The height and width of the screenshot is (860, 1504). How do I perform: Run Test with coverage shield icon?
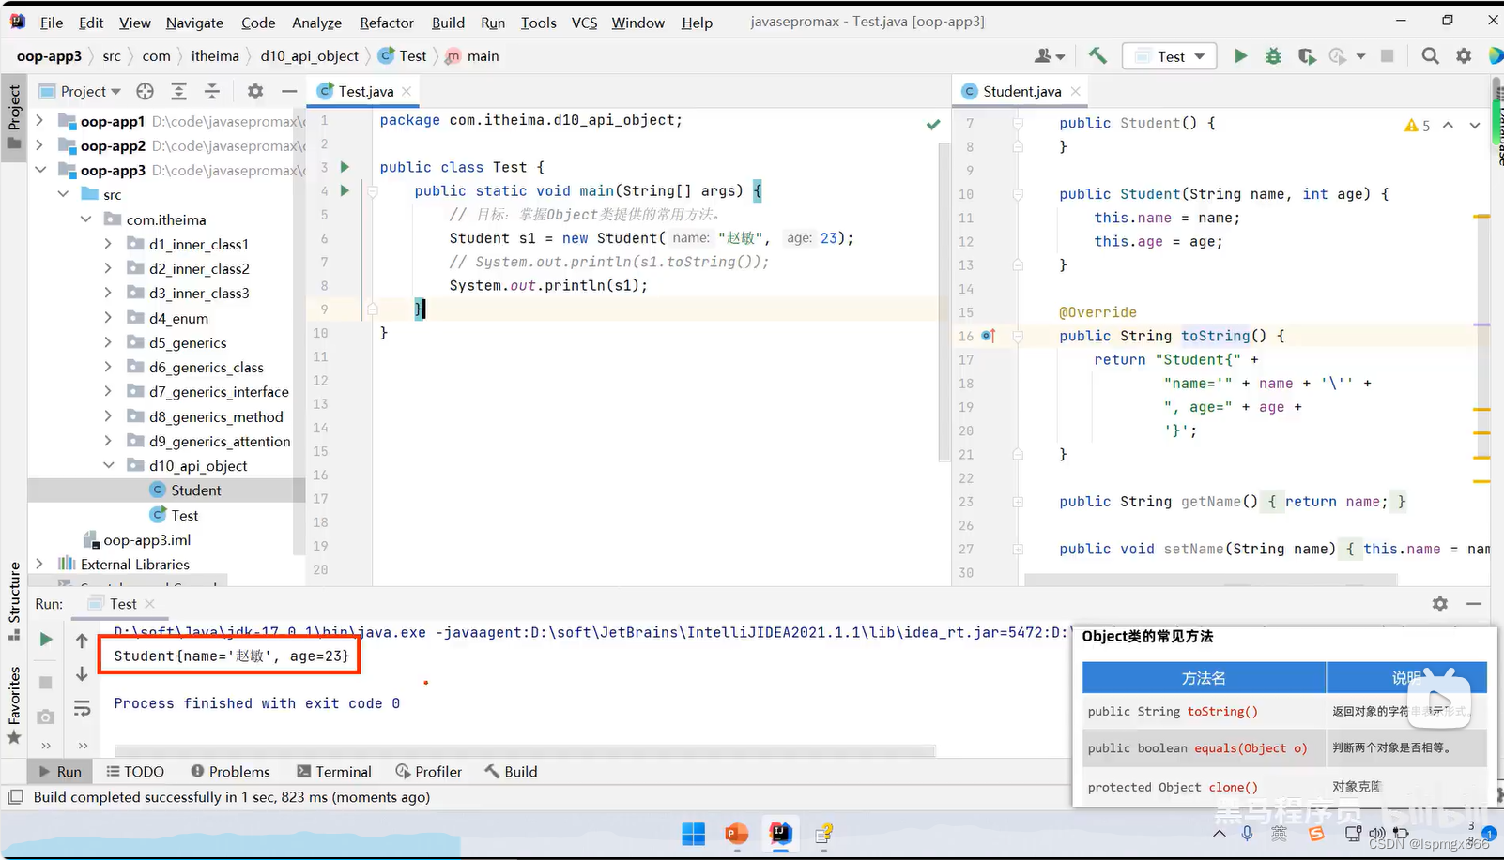point(1306,55)
